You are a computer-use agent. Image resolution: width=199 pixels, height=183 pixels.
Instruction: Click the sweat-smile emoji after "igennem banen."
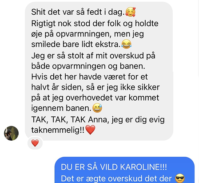click(97, 108)
